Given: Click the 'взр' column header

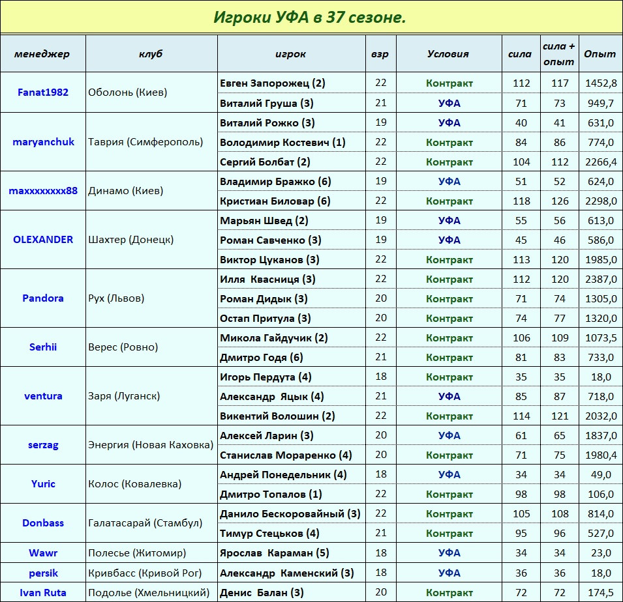Looking at the screenshot, I should 380,54.
